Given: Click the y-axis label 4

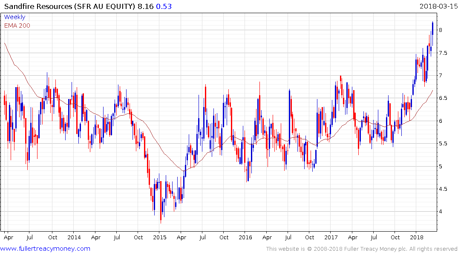Looking at the screenshot, I should click(441, 212).
